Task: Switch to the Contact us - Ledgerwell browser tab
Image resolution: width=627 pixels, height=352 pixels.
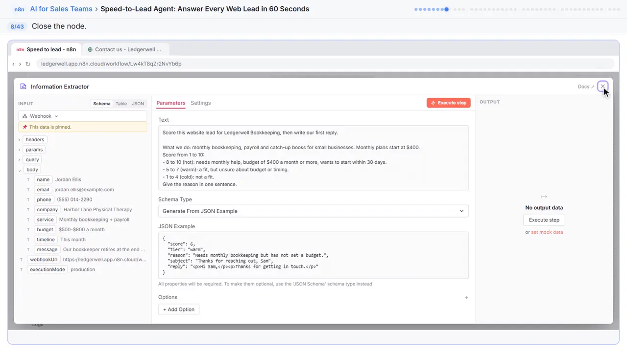Action: 125,49
